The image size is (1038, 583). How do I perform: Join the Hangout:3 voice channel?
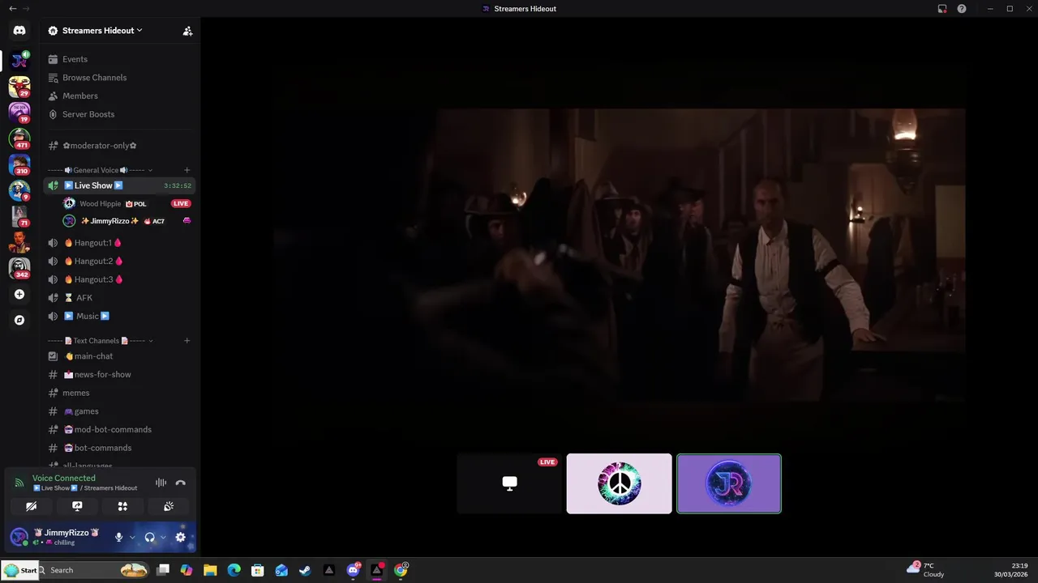pyautogui.click(x=120, y=279)
